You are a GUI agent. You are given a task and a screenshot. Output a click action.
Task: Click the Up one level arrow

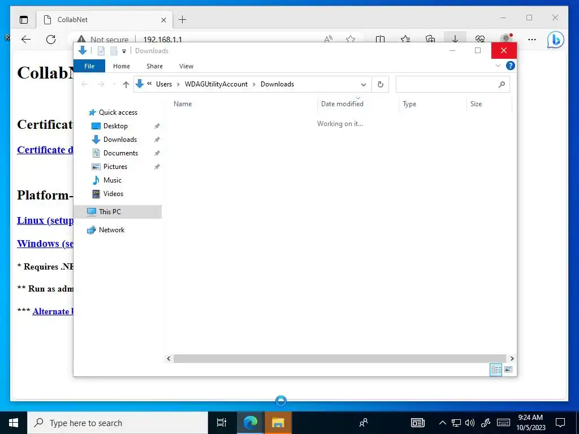(x=126, y=85)
